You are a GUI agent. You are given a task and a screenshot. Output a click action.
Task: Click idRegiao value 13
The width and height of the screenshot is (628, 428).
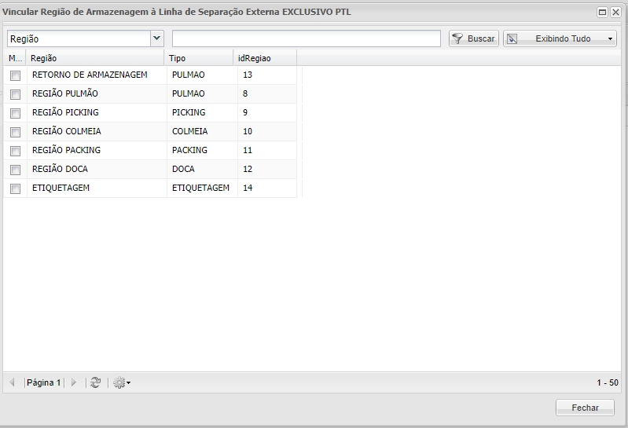coord(267,75)
